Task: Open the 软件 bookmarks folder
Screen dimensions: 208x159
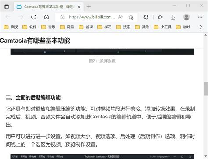Action: click(29, 27)
